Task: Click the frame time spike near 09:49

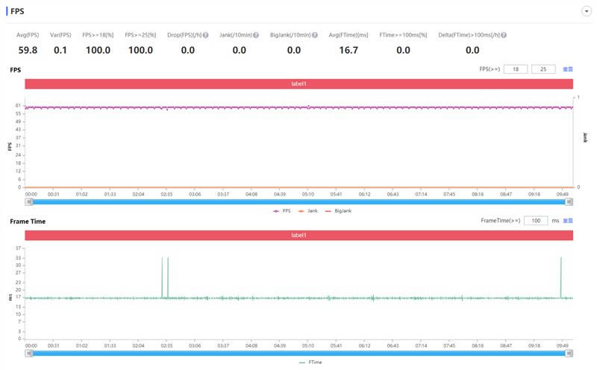Action: 561,277
